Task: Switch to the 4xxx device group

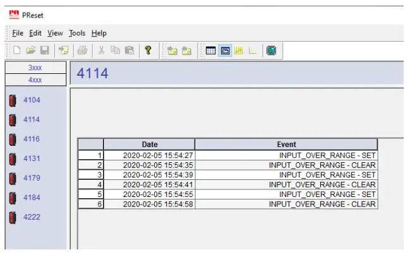Action: (x=35, y=80)
